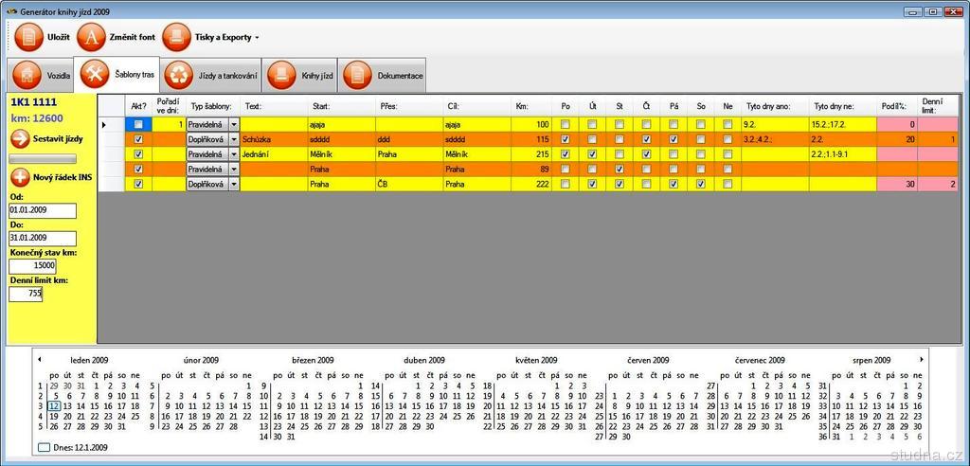
Task: Click the progress bar under Sestavit jízdy
Action: (x=43, y=159)
